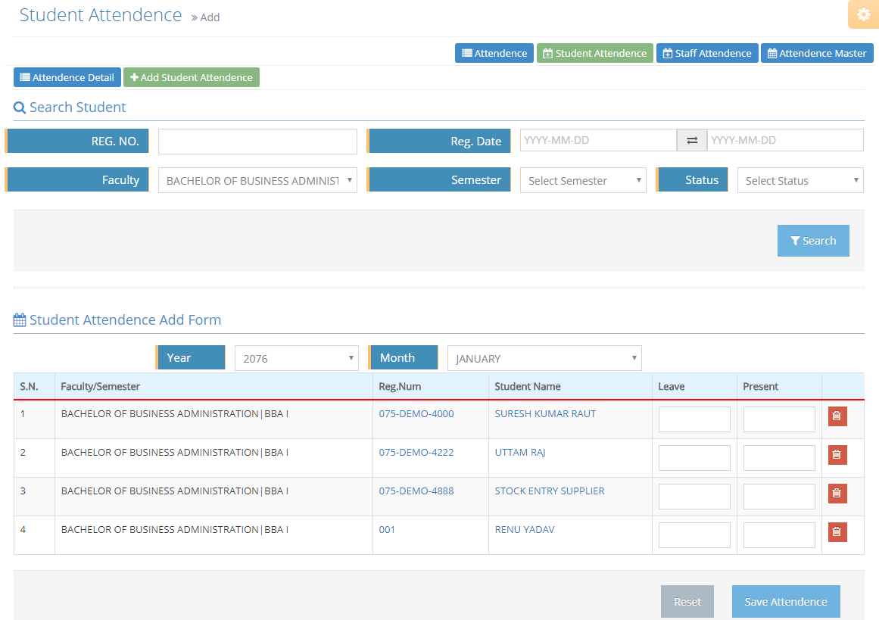
Task: Click Add Student Attendence button
Action: [191, 77]
